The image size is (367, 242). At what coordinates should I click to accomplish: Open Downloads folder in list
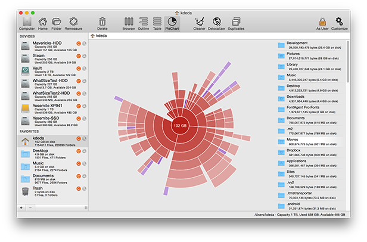(x=310, y=99)
